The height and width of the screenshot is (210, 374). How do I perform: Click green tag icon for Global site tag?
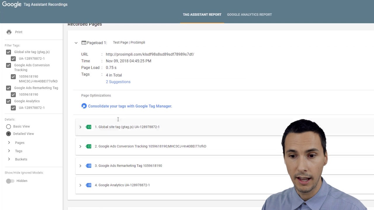89,127
